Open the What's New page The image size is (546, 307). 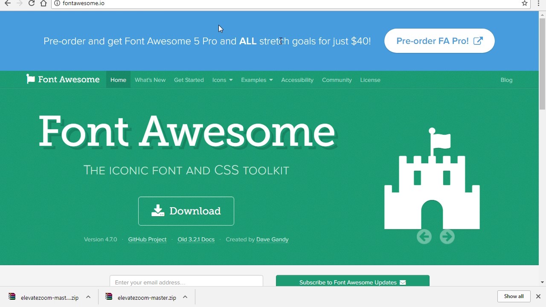(x=150, y=80)
